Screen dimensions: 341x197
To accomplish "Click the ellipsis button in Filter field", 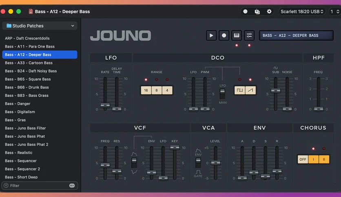I will 72,186.
